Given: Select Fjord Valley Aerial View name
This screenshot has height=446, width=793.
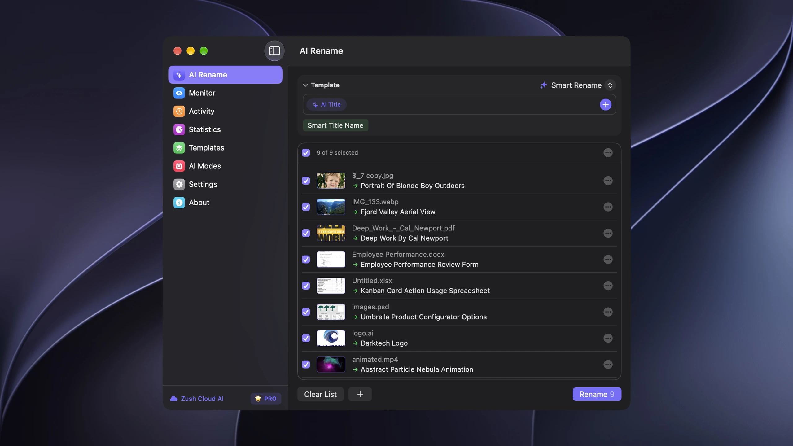Looking at the screenshot, I should [398, 212].
